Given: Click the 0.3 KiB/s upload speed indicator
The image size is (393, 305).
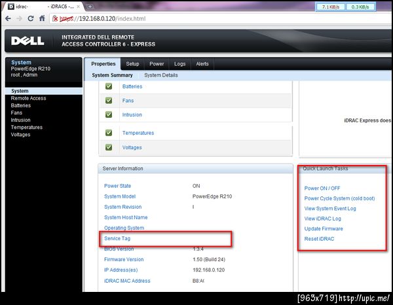Looking at the screenshot, I should click(360, 7).
